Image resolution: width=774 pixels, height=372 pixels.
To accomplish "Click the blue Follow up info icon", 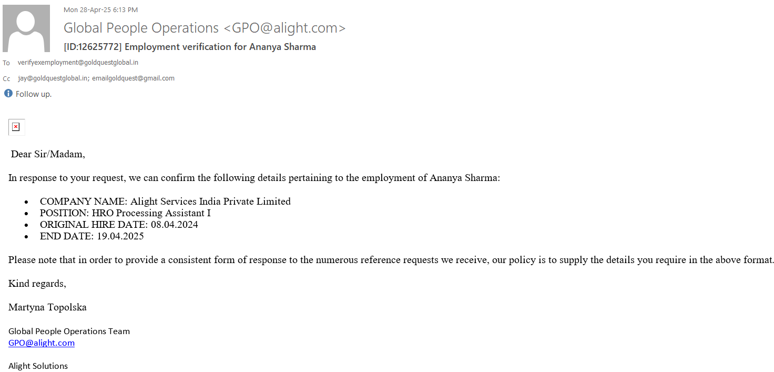I will pos(8,94).
